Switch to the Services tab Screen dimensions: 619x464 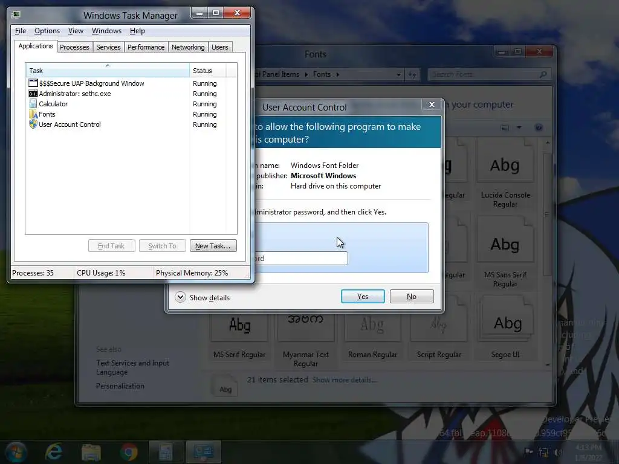tap(108, 47)
